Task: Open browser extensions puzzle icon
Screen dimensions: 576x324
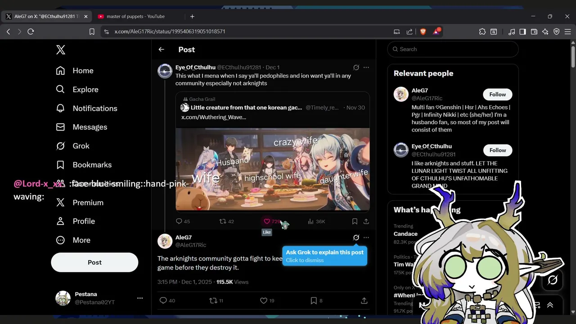Action: tap(482, 31)
